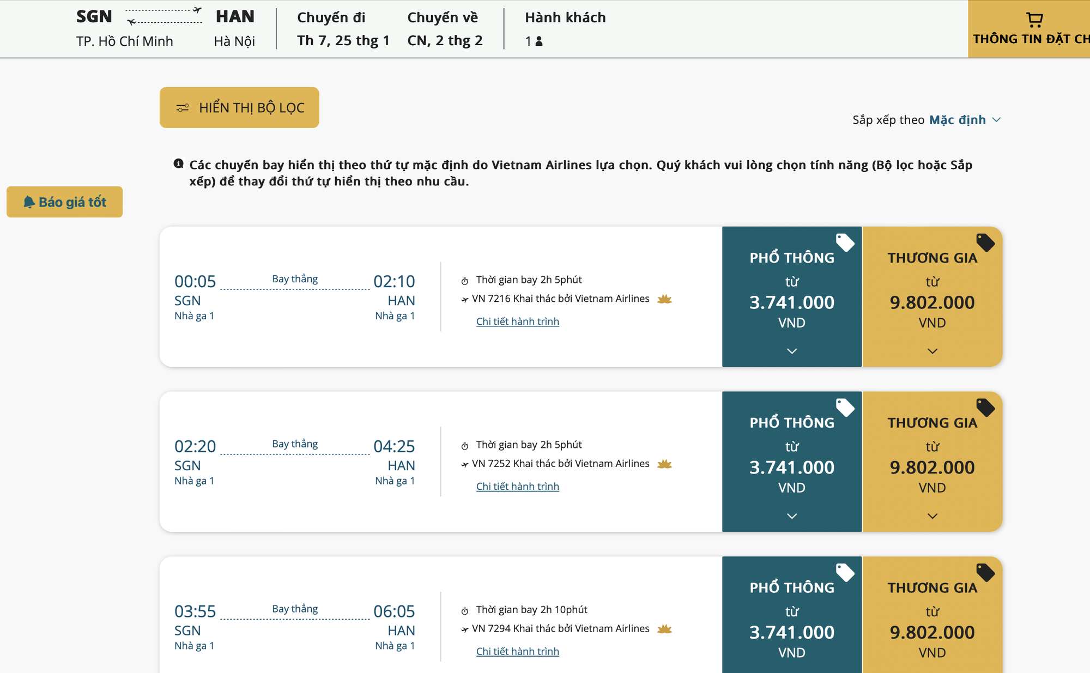Click the bell icon in Báo giá tốt
Image resolution: width=1090 pixels, height=673 pixels.
click(29, 202)
